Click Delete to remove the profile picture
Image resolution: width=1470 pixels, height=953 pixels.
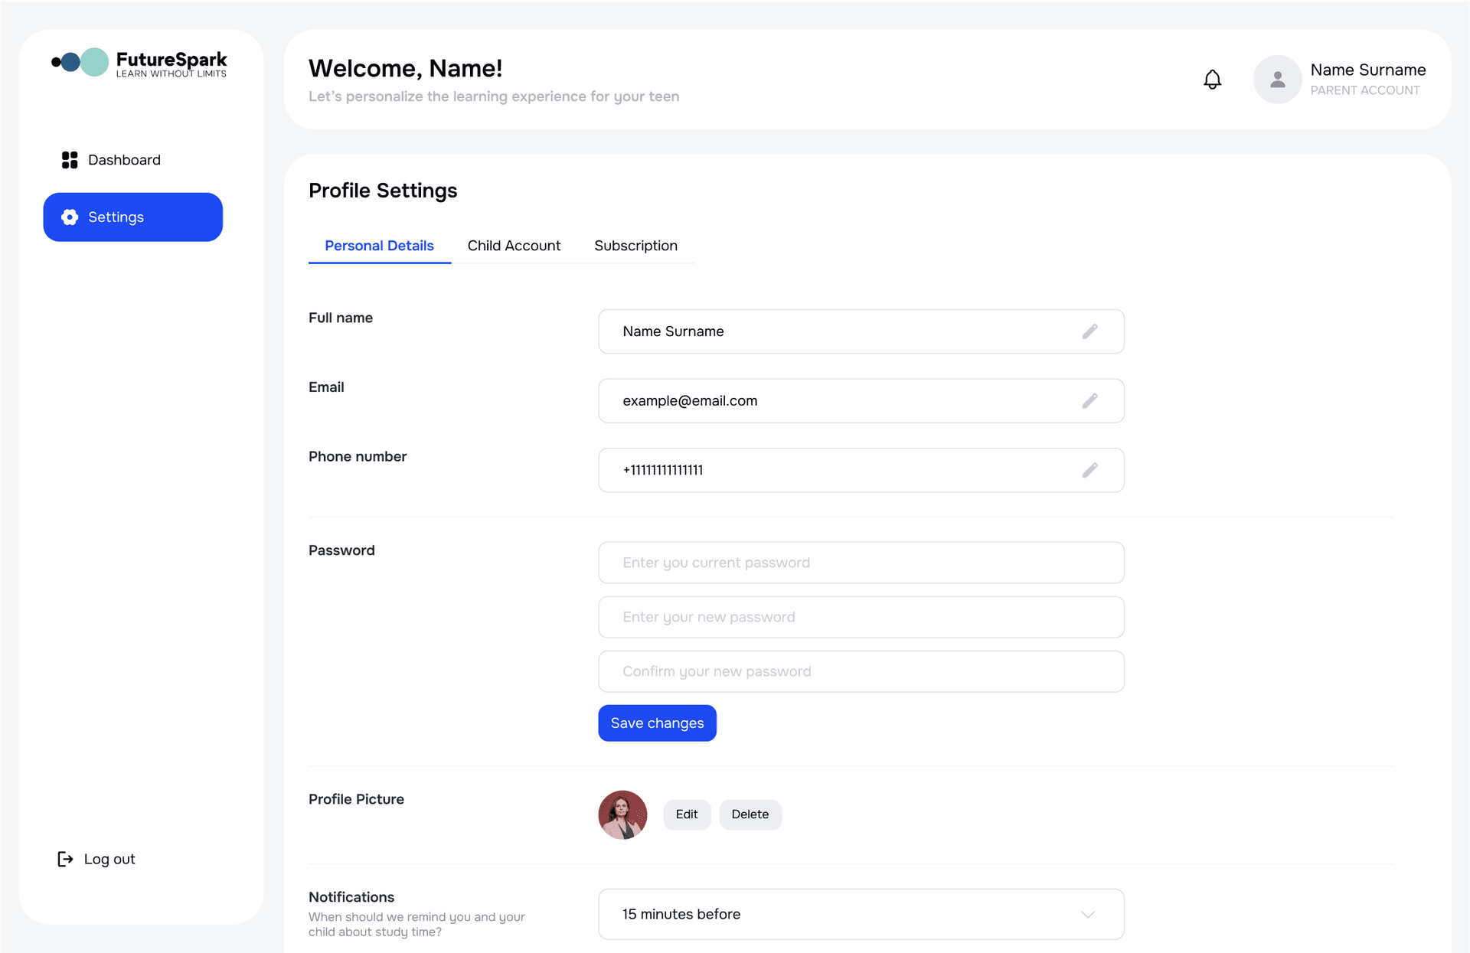(750, 814)
